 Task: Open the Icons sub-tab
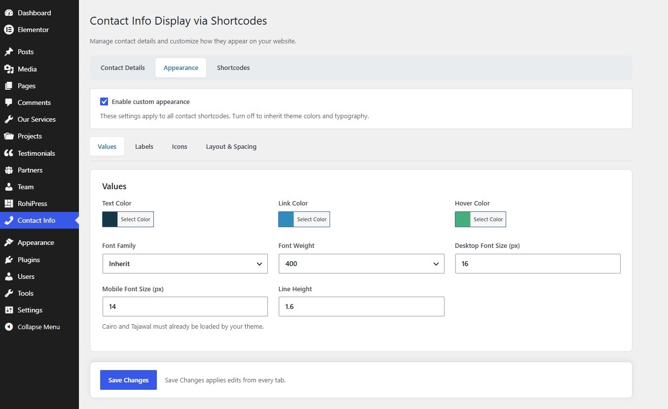point(180,146)
